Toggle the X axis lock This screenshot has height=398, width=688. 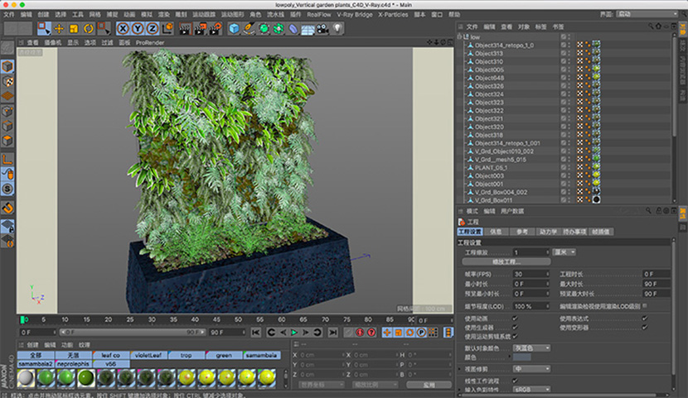(123, 29)
